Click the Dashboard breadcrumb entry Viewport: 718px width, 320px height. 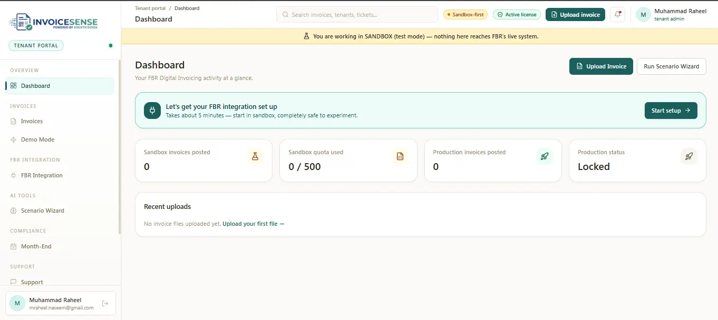[x=187, y=8]
